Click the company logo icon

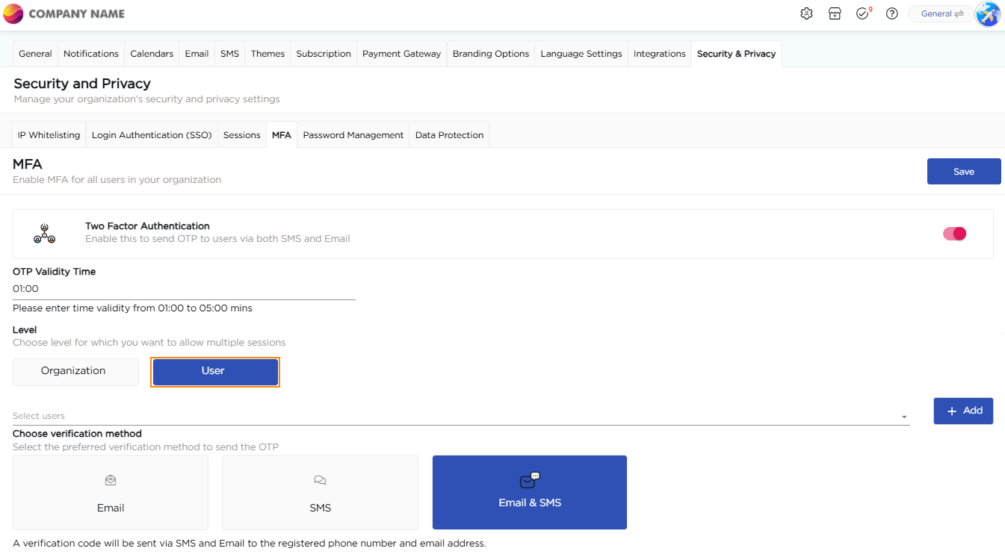pyautogui.click(x=13, y=13)
